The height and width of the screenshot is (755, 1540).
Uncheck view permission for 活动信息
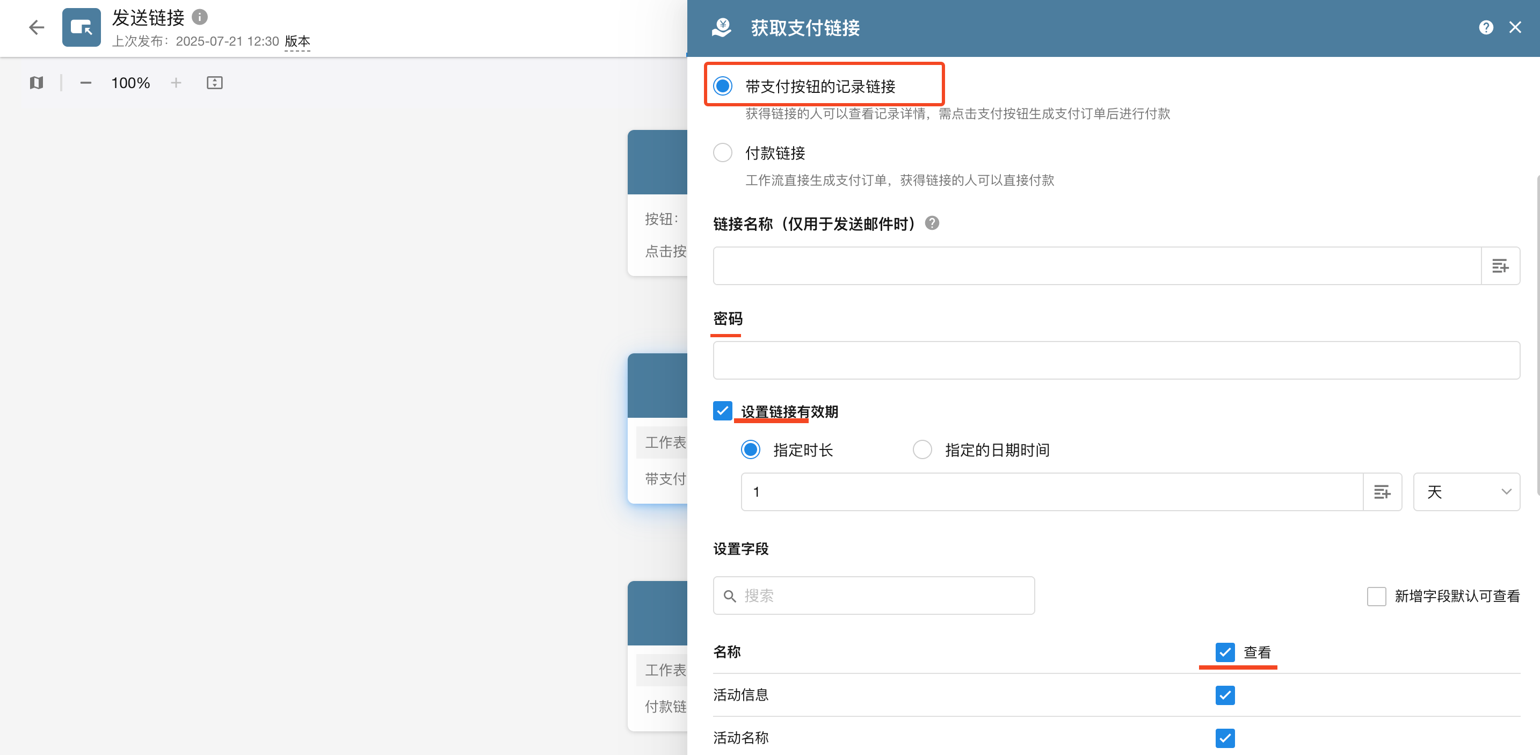click(1225, 695)
